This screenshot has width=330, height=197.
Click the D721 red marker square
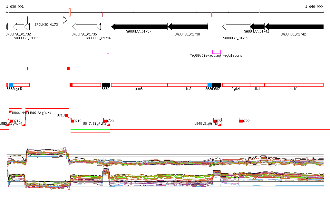[x=215, y=121]
